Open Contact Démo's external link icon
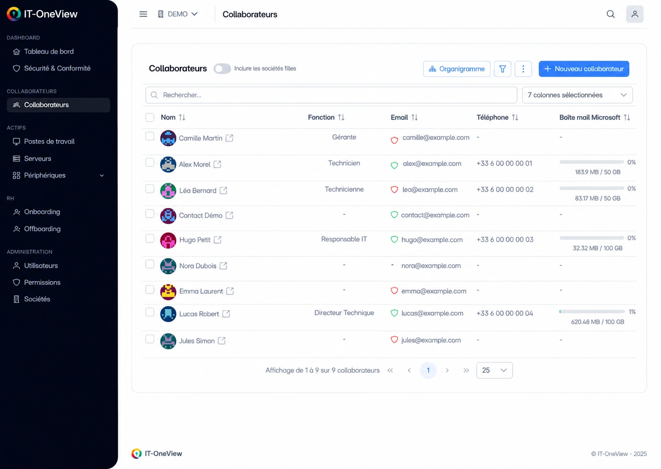 (229, 215)
